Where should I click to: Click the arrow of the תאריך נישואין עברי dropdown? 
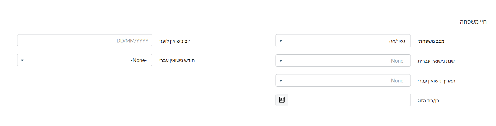coord(281,81)
